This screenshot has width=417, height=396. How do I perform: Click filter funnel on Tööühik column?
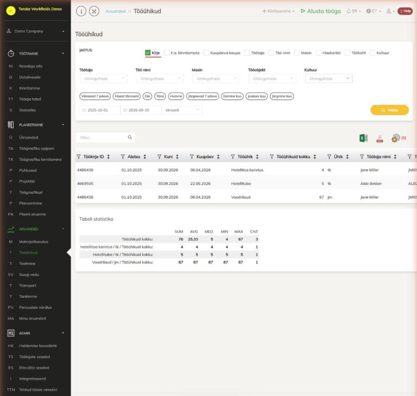tap(233, 157)
